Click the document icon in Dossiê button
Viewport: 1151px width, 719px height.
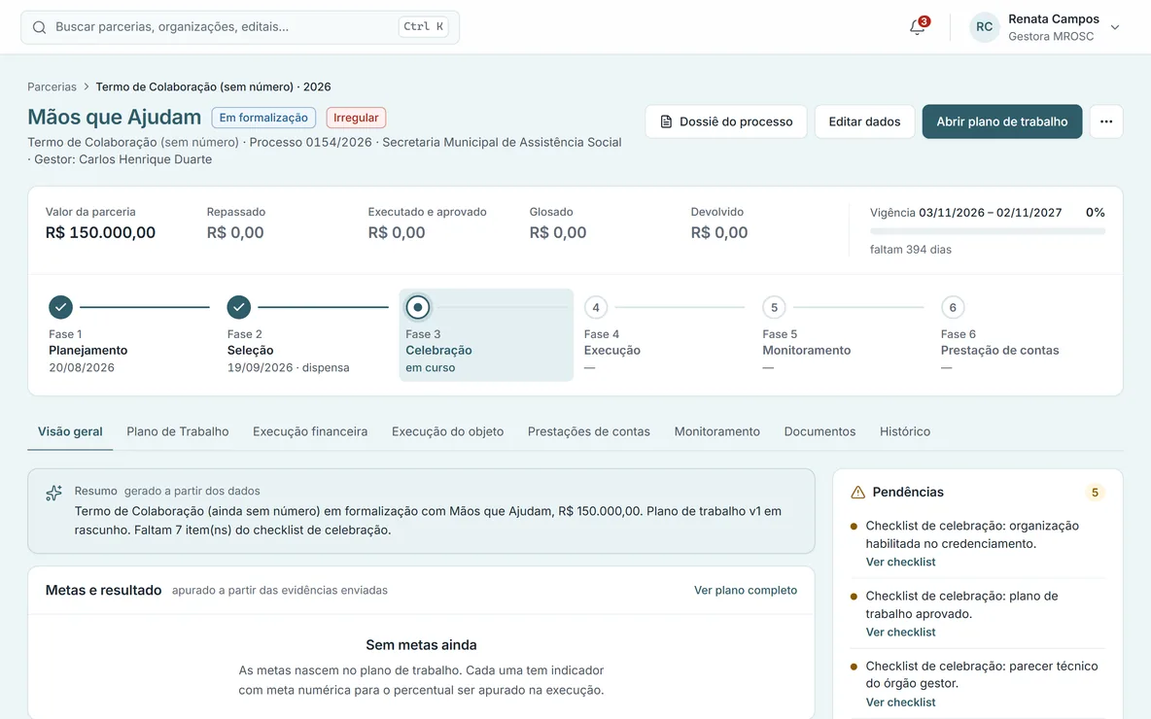click(666, 121)
